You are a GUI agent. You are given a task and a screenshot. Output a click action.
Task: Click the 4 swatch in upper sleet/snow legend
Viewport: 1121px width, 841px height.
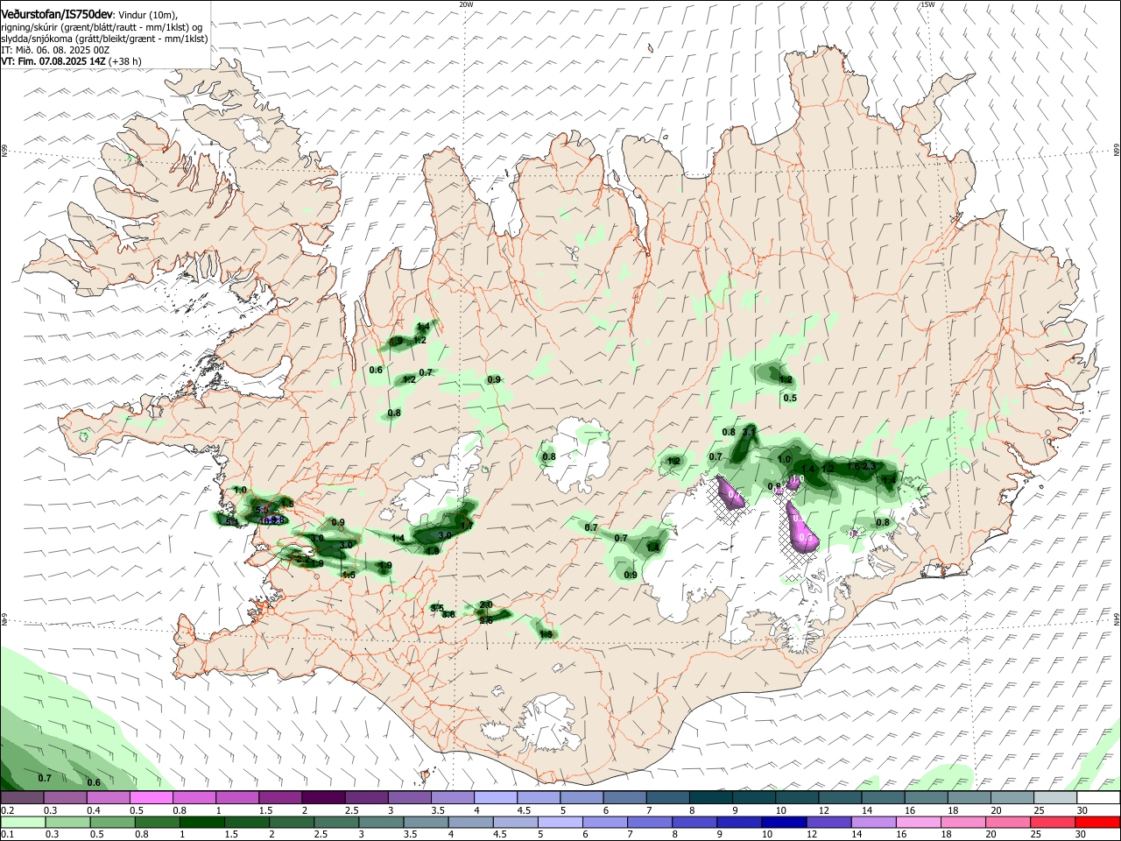pos(496,797)
